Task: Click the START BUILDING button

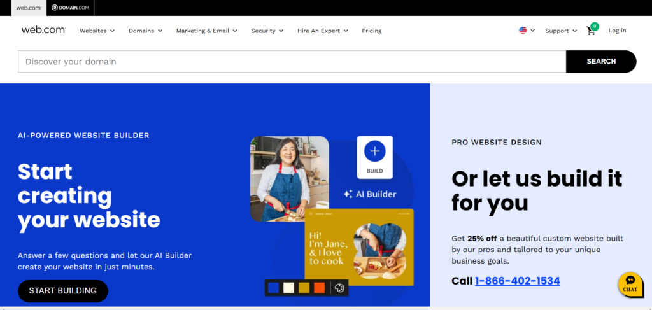Action: click(63, 291)
